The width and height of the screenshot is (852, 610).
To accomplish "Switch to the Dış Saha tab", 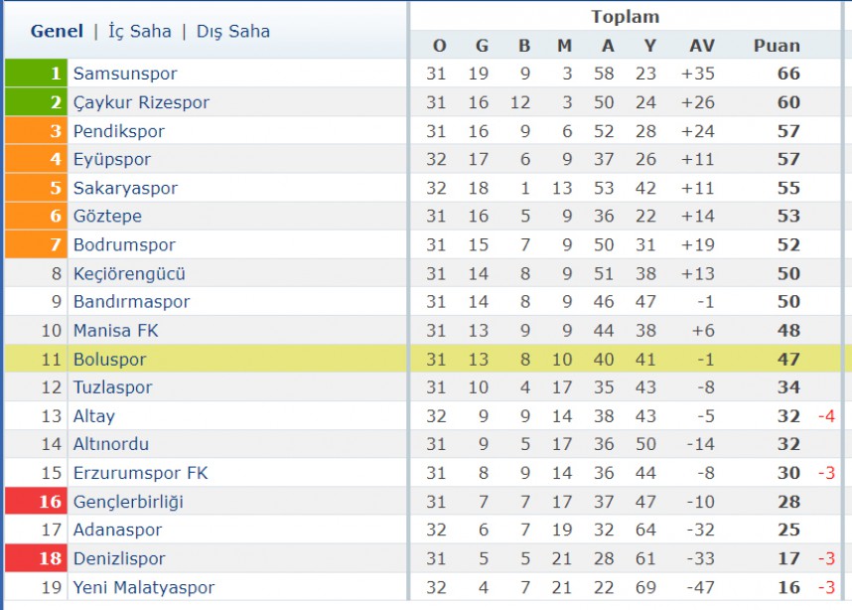I will 232,32.
